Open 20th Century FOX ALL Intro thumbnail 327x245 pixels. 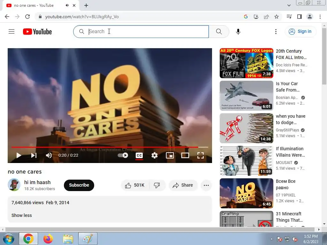[x=246, y=63]
